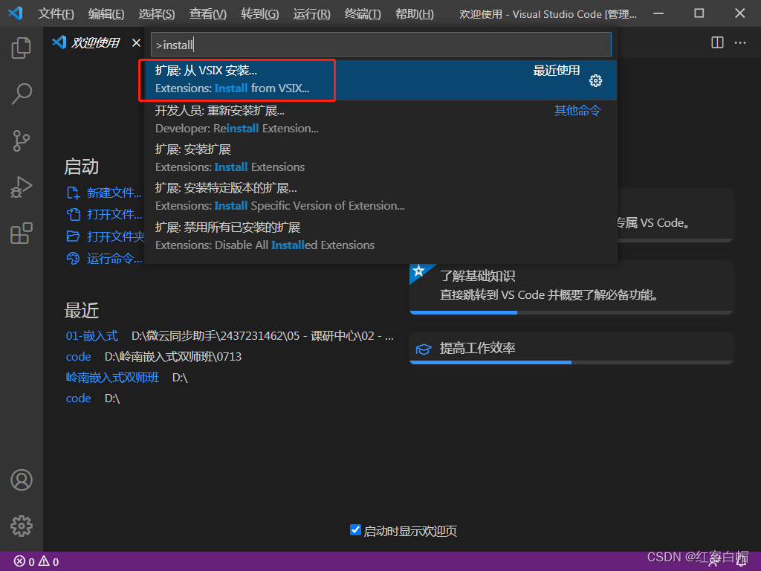Configure keybinding gear for Install from VSIX
This screenshot has width=761, height=571.
(x=595, y=80)
